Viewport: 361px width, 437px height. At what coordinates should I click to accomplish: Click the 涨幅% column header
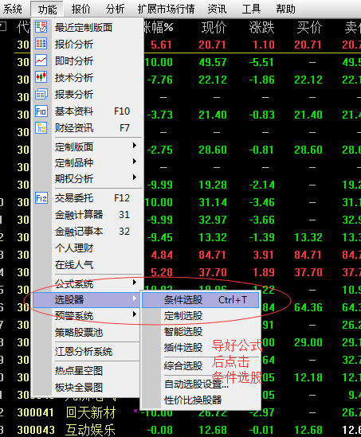click(x=159, y=27)
